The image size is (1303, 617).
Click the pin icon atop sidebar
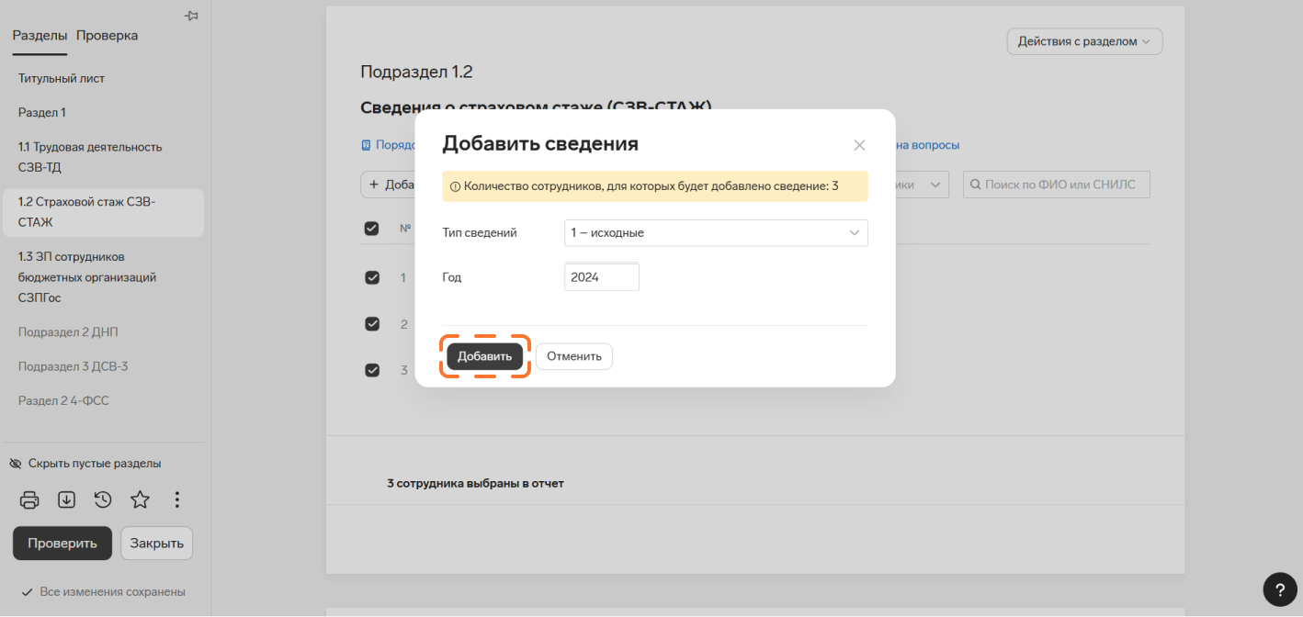pos(191,16)
